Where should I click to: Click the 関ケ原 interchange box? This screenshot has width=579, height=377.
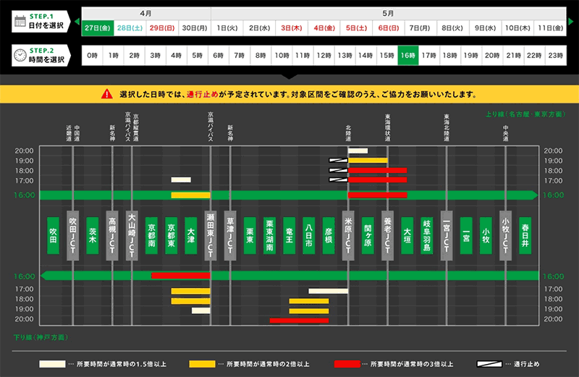point(368,236)
